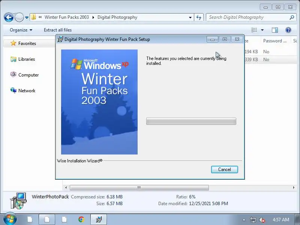300x225 pixels.
Task: Click the refresh button beside address bar
Action: coord(199,17)
